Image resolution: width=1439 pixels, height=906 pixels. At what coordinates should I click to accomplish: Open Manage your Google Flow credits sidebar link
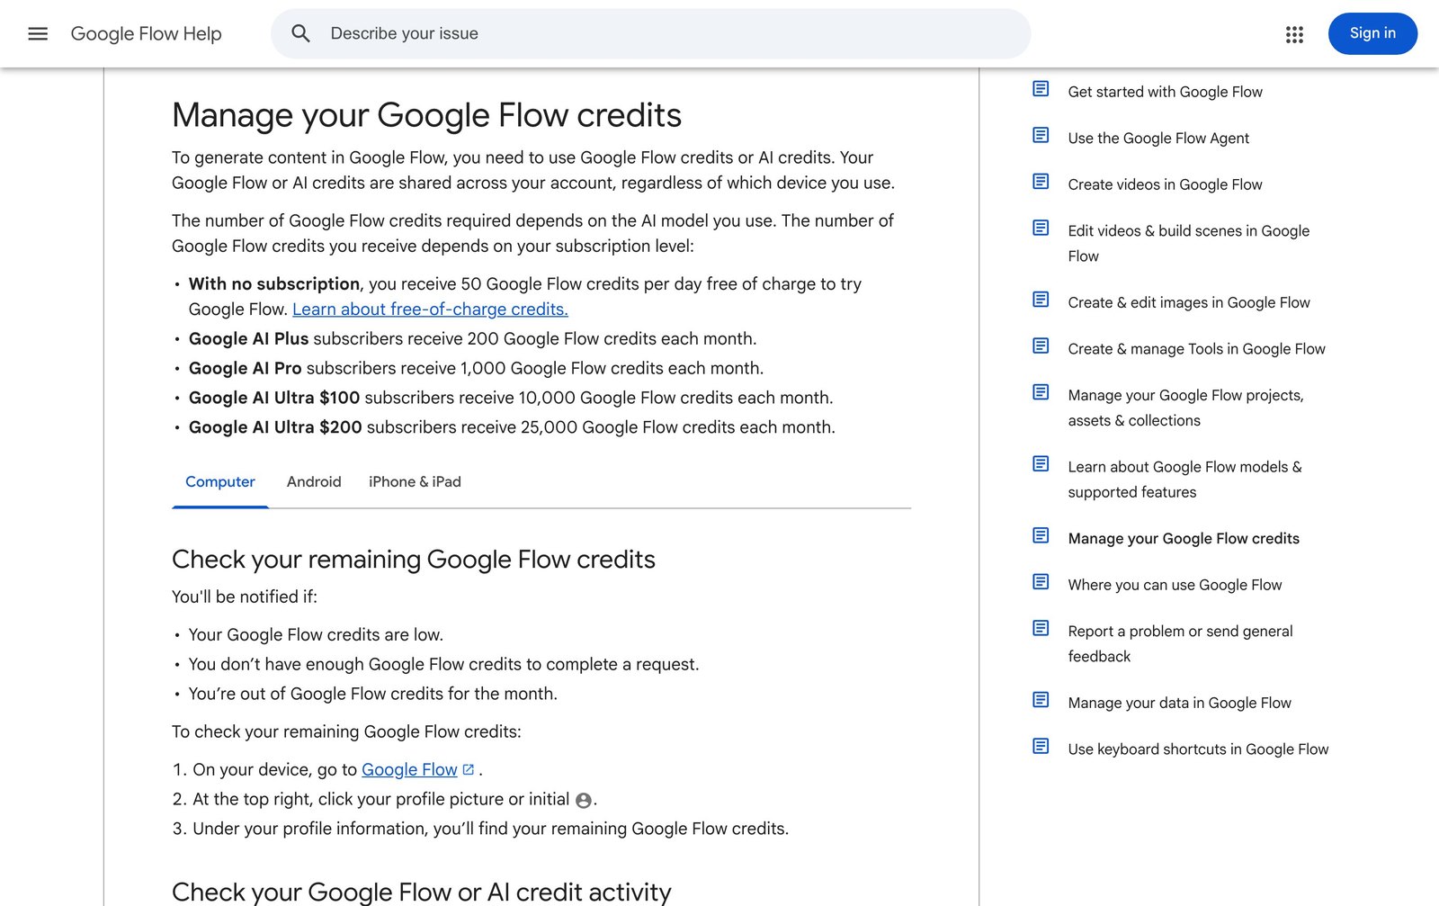(1184, 538)
